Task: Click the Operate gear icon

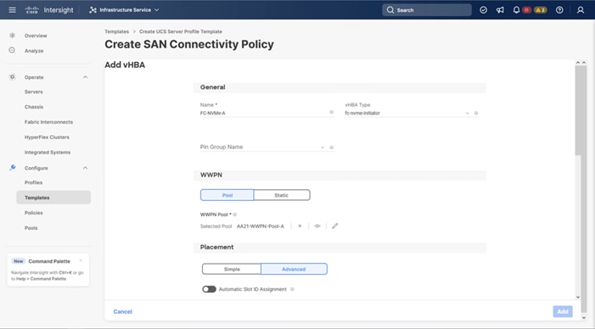Action: 12,77
